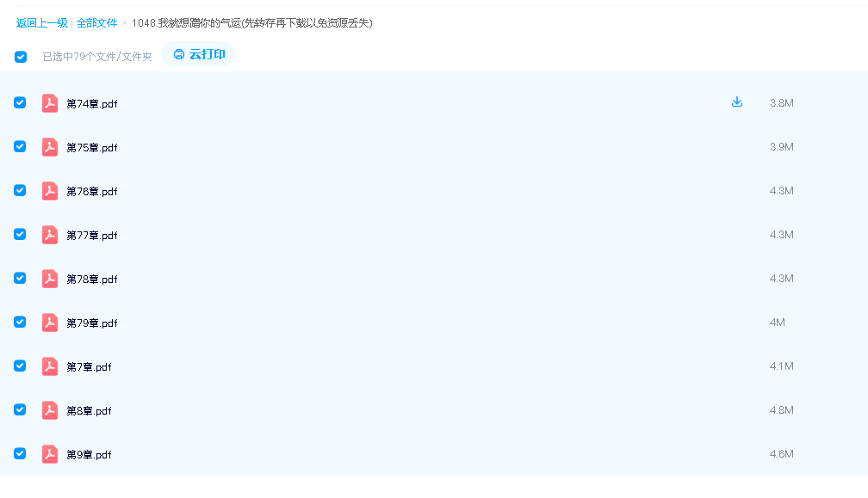Click the PDF icon of 第77章.pdf

point(50,235)
